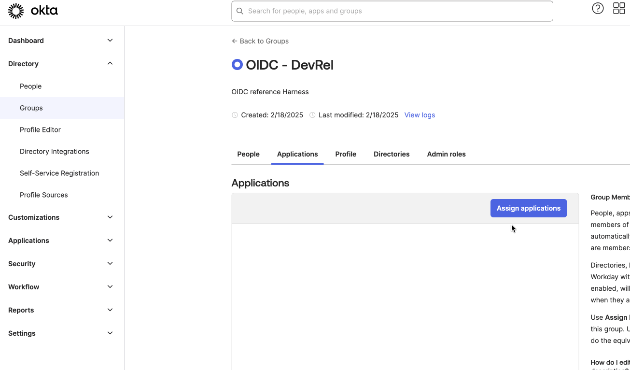Switch to the Admin roles tab

pos(446,154)
